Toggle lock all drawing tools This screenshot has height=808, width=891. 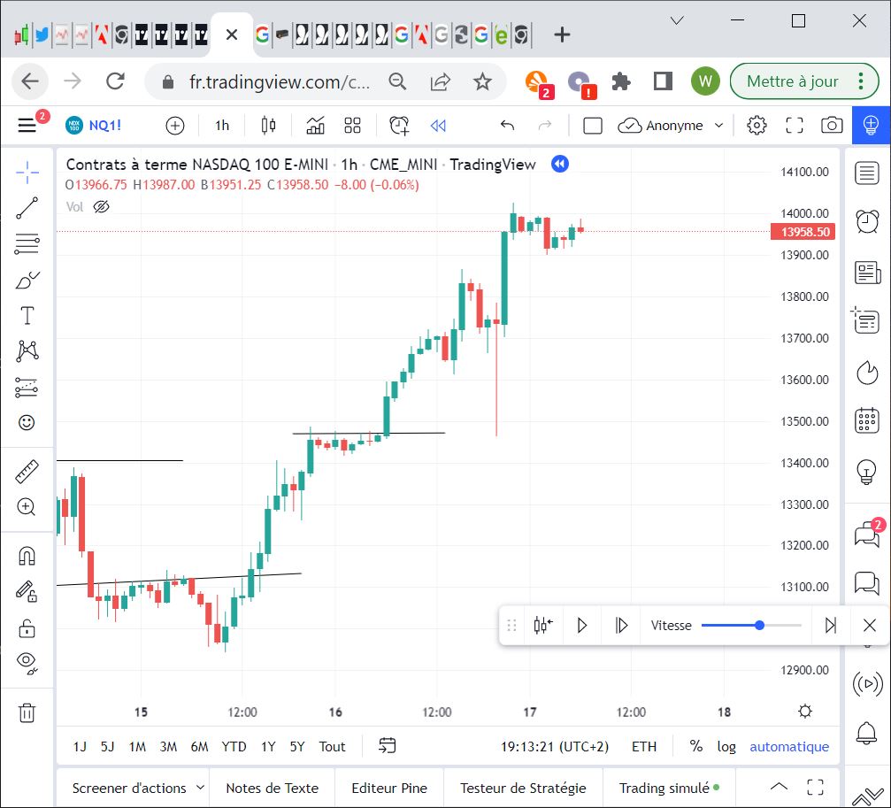[27, 627]
